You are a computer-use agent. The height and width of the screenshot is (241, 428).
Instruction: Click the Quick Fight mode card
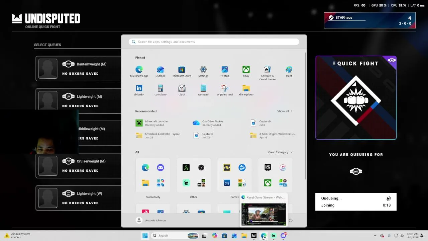356,98
